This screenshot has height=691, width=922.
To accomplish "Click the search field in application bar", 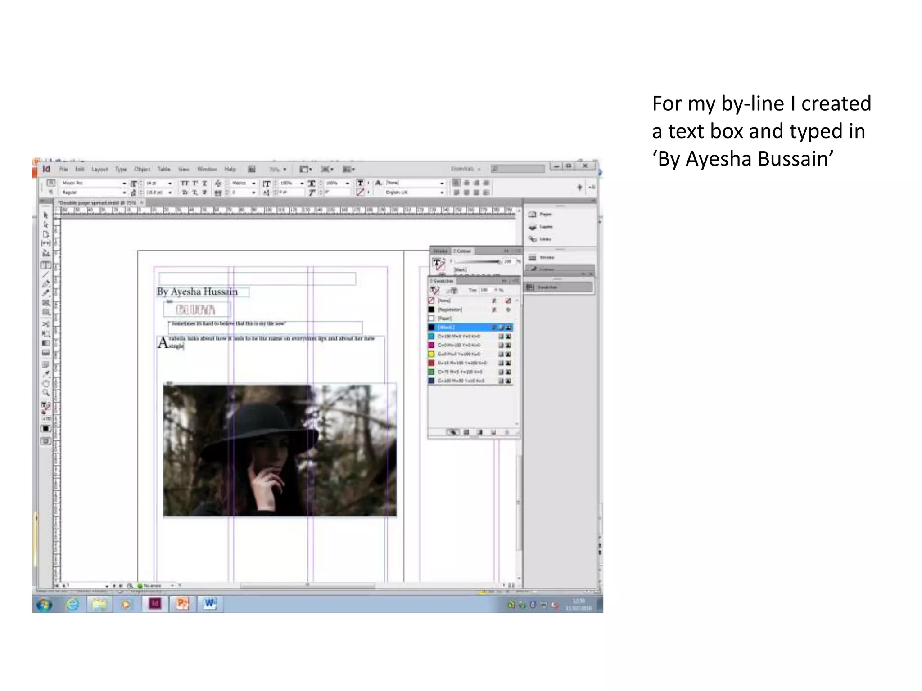I will pos(518,169).
